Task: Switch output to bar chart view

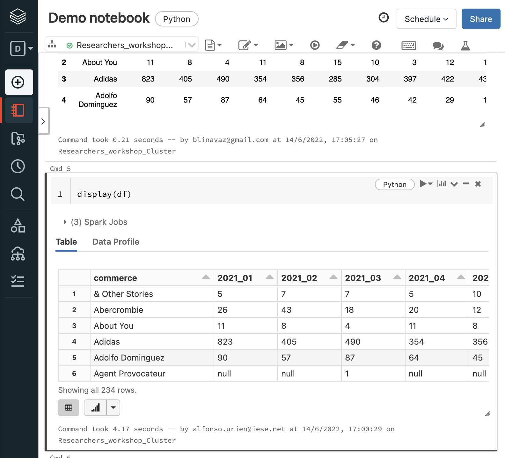Action: pyautogui.click(x=95, y=408)
